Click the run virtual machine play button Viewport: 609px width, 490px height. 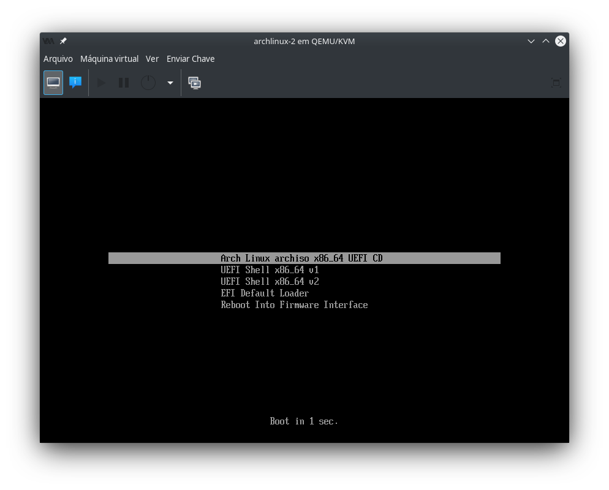[x=101, y=83]
